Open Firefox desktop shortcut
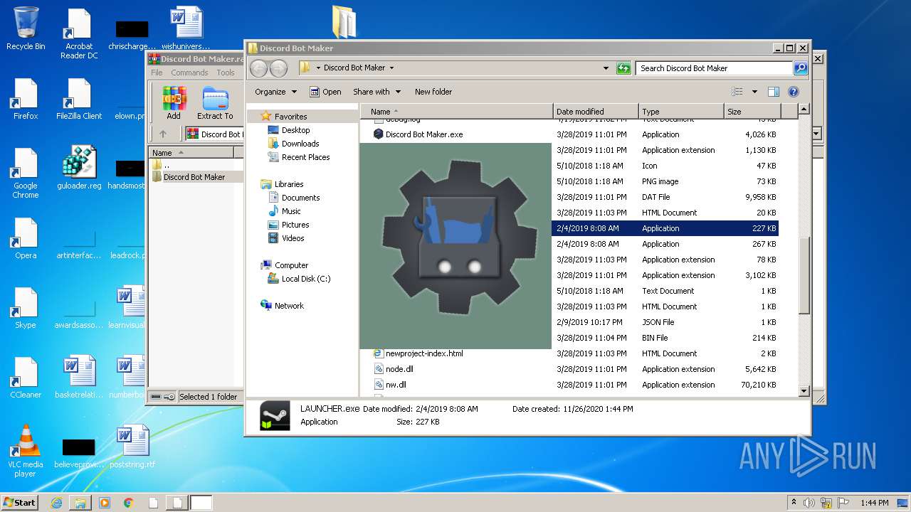911x512 pixels. pyautogui.click(x=26, y=99)
